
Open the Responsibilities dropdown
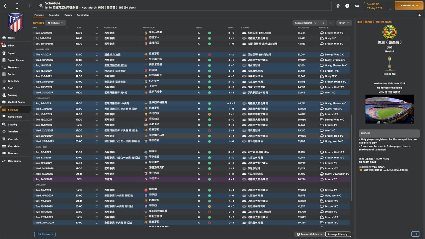(309, 234)
